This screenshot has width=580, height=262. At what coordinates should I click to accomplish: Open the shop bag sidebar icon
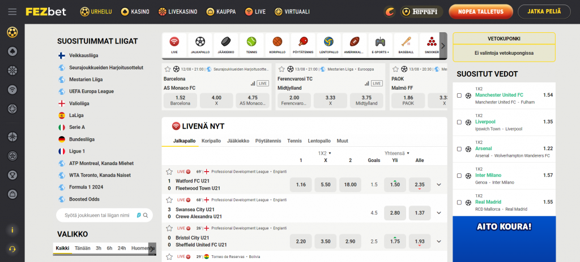tap(12, 193)
